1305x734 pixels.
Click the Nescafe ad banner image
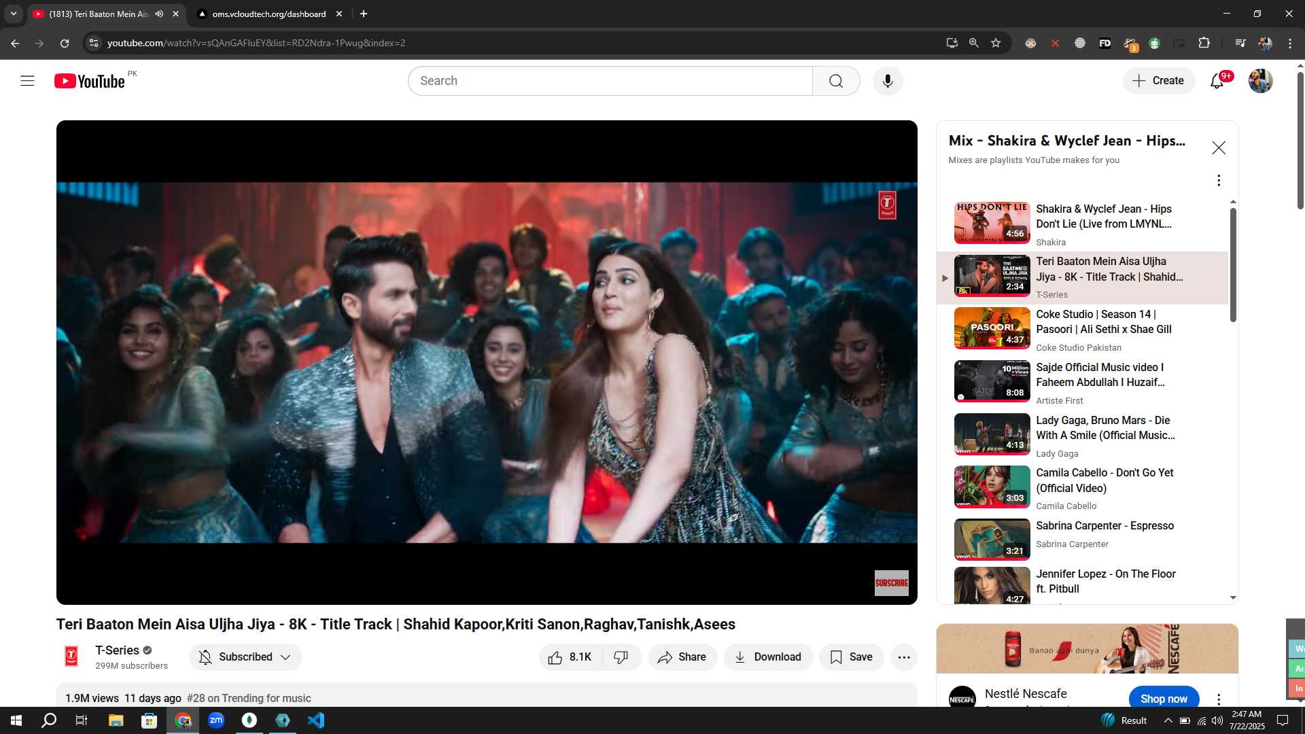[x=1087, y=649]
